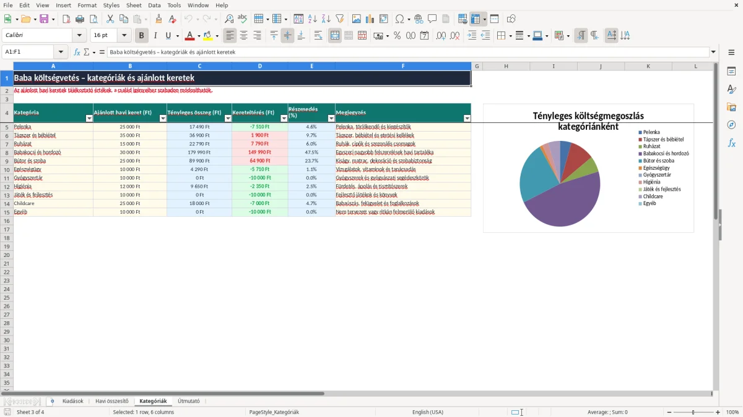
Task: Open the Sidebar Styles panel
Action: 731,90
